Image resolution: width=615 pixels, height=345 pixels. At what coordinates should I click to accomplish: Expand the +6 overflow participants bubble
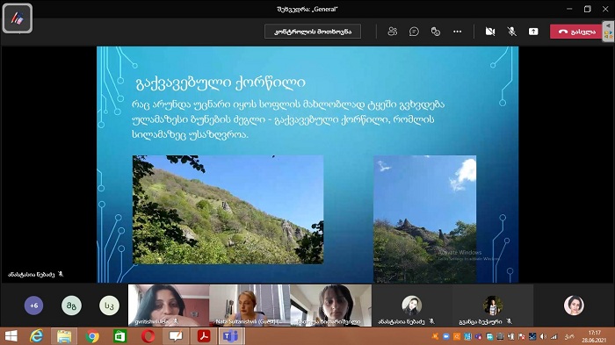[x=33, y=305]
